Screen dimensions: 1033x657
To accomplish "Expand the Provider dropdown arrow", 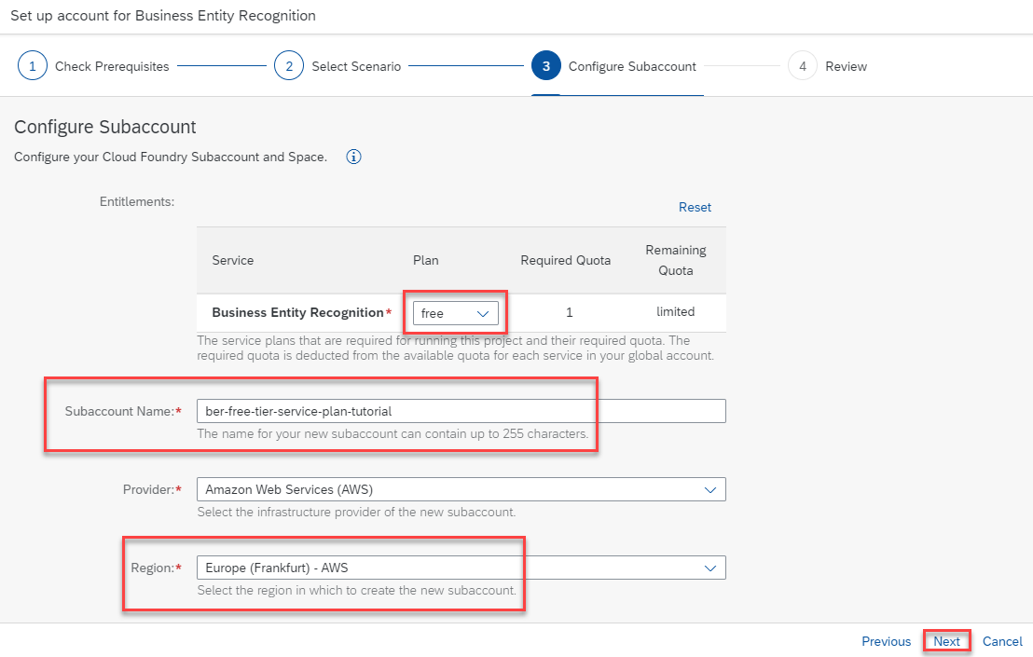I will 710,490.
